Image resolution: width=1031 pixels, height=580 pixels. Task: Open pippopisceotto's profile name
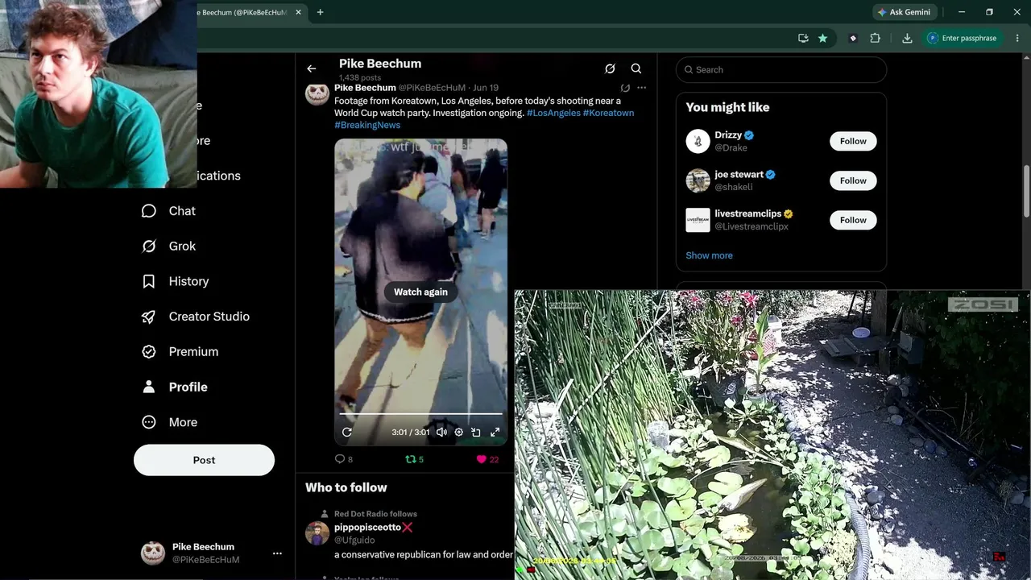[367, 527]
